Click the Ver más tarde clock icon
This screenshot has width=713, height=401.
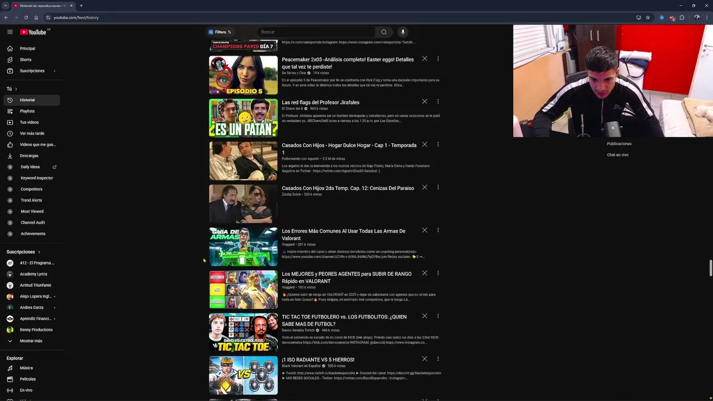[x=10, y=133]
